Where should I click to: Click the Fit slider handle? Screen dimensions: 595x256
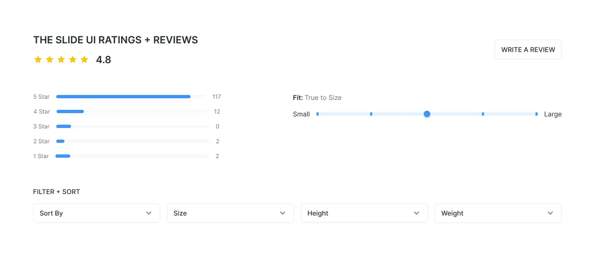point(427,114)
